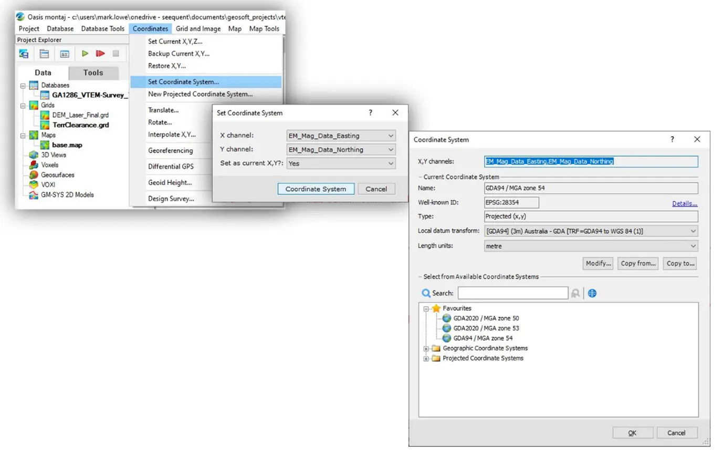Screen dimensions: 723x454
Task: Click the VOXI icon
Action: (34, 184)
